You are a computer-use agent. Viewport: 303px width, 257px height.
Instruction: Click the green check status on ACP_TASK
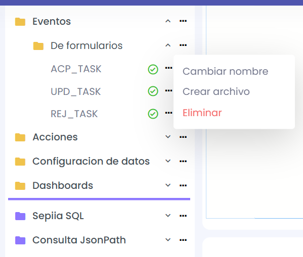point(153,69)
